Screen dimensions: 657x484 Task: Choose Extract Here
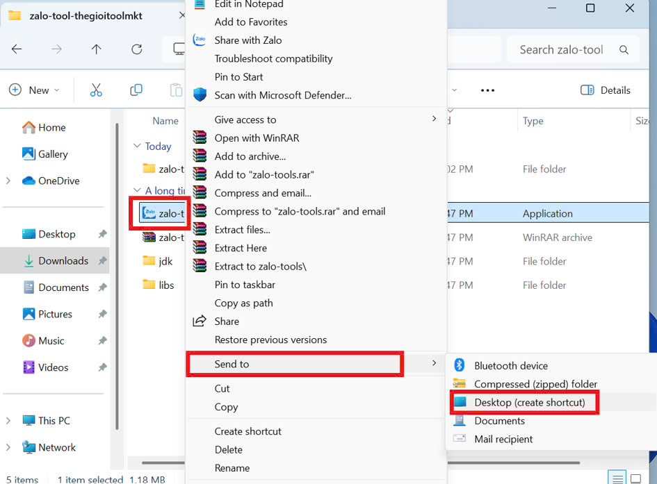241,248
